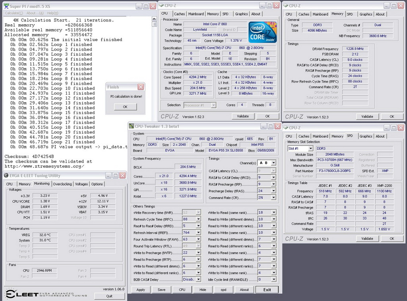407x301 pixels.
Task: Switch to CPU tab in the CPU-Z Memory timings window
Action: (x=289, y=14)
